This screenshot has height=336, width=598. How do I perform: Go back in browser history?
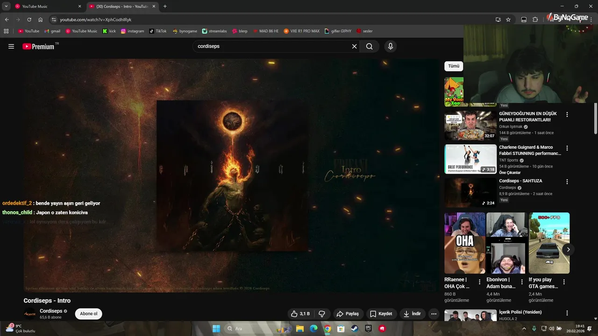[7, 20]
